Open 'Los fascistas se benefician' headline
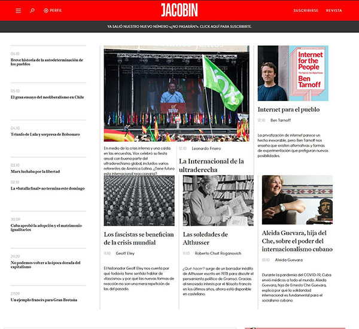 [x=139, y=238]
